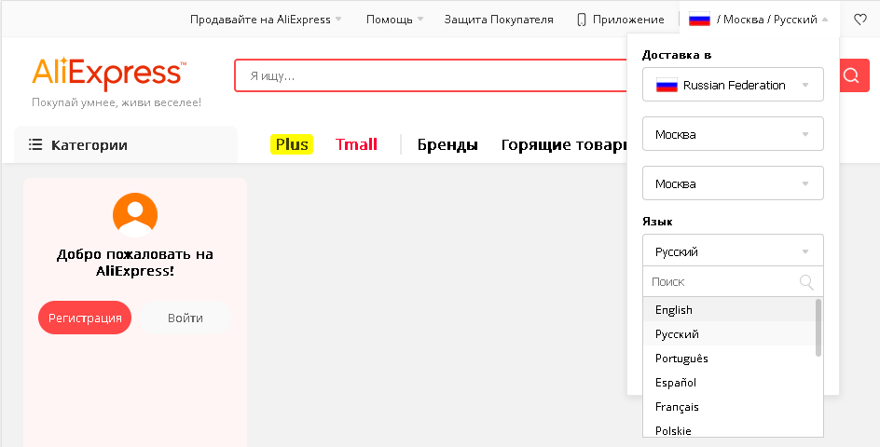Click the Russian flag in the top bar
The height and width of the screenshot is (447, 880).
click(x=699, y=20)
